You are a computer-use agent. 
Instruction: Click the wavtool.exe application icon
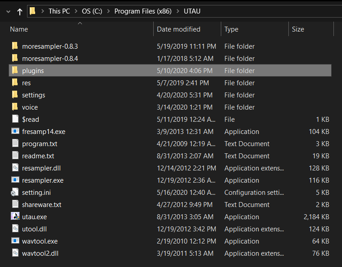point(15,241)
